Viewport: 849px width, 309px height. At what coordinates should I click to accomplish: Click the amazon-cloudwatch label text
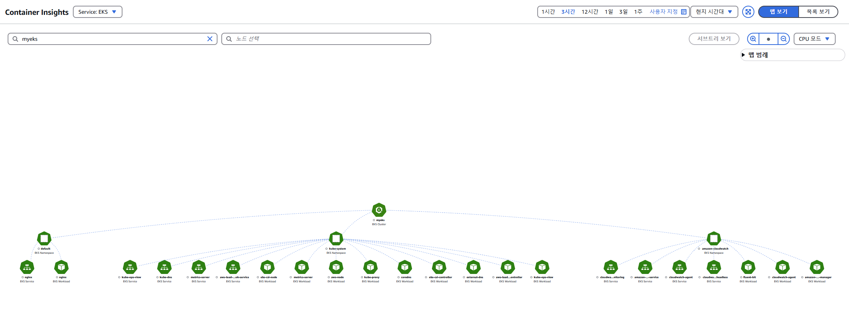[x=715, y=249]
